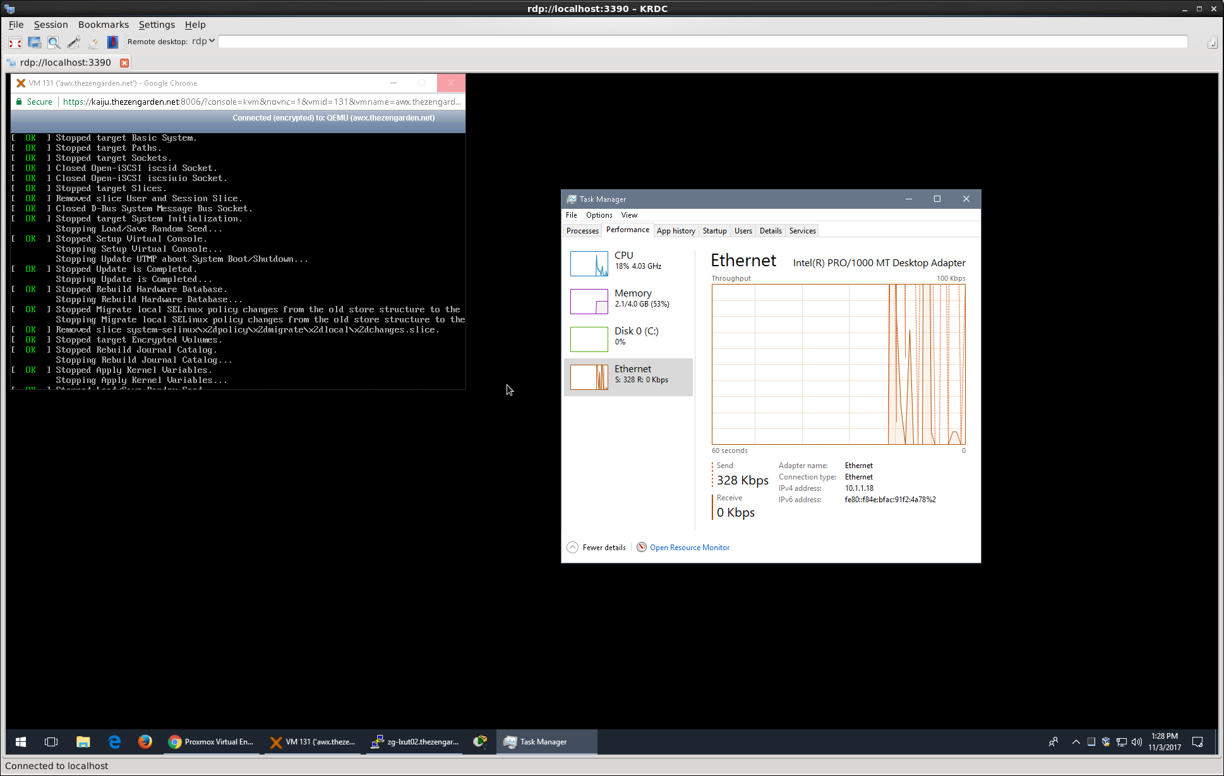This screenshot has width=1224, height=776.
Task: Open the Action Center notifications icon
Action: point(1197,742)
